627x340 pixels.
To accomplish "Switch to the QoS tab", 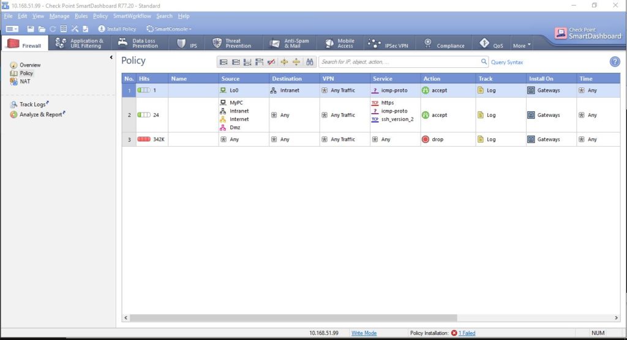I will pos(491,43).
